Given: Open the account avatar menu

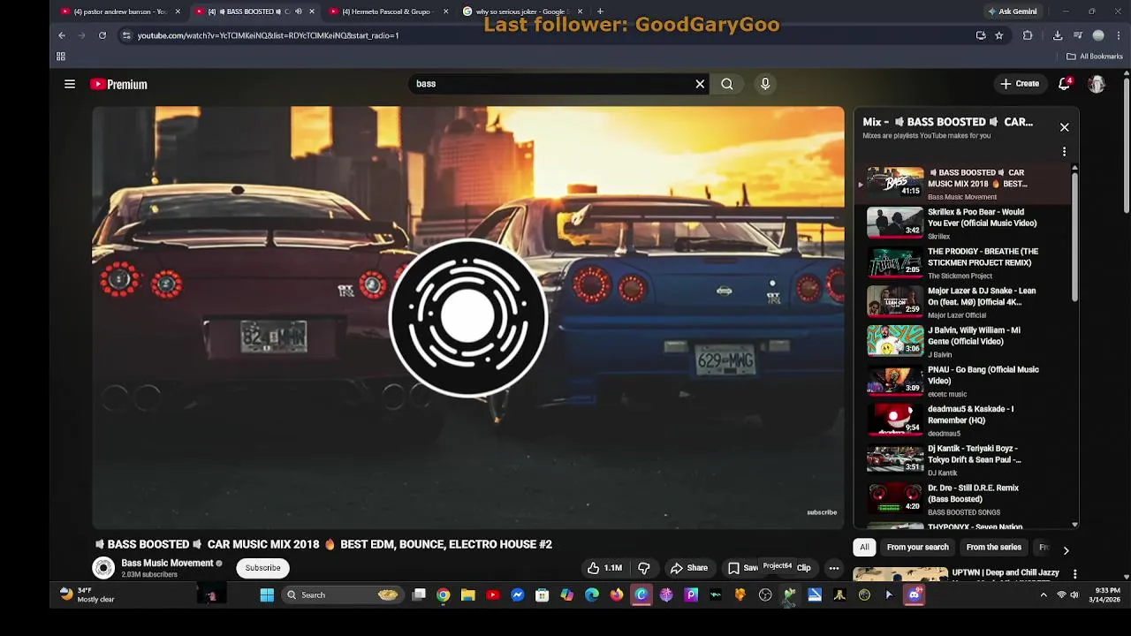Looking at the screenshot, I should pyautogui.click(x=1097, y=84).
